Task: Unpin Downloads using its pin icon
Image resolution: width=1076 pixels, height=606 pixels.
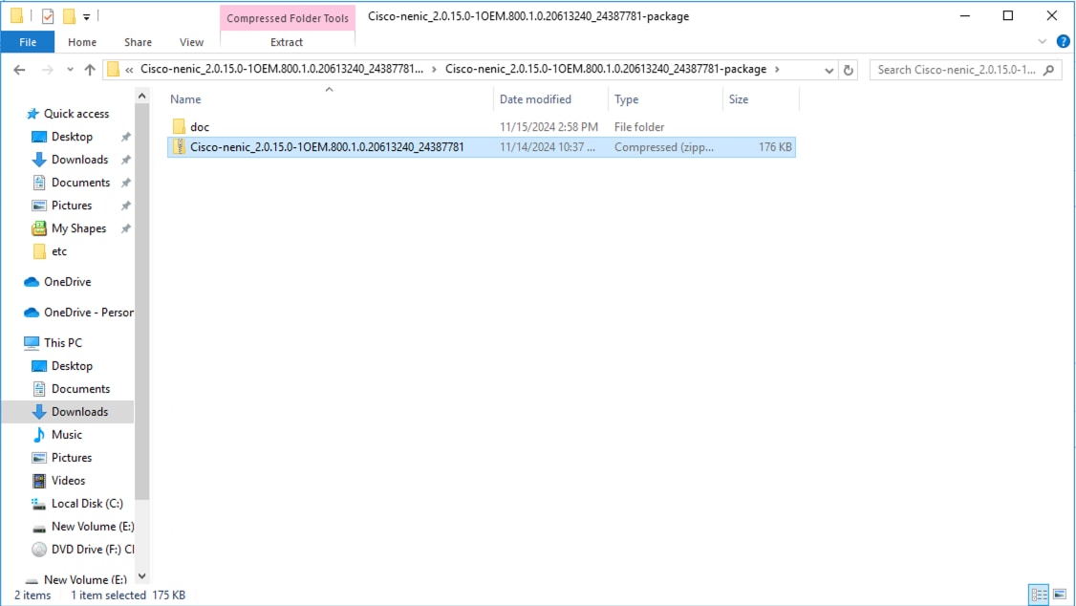Action: 125,160
